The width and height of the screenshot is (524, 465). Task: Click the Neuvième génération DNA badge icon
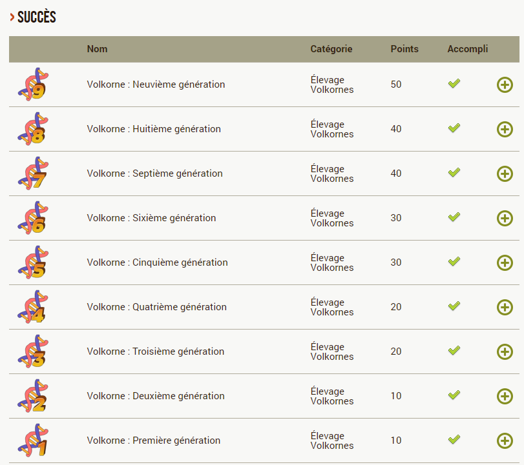pyautogui.click(x=34, y=84)
